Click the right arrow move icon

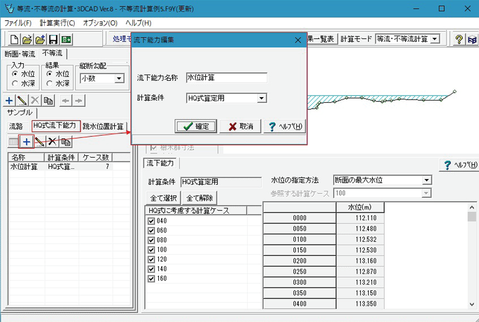pos(79,100)
